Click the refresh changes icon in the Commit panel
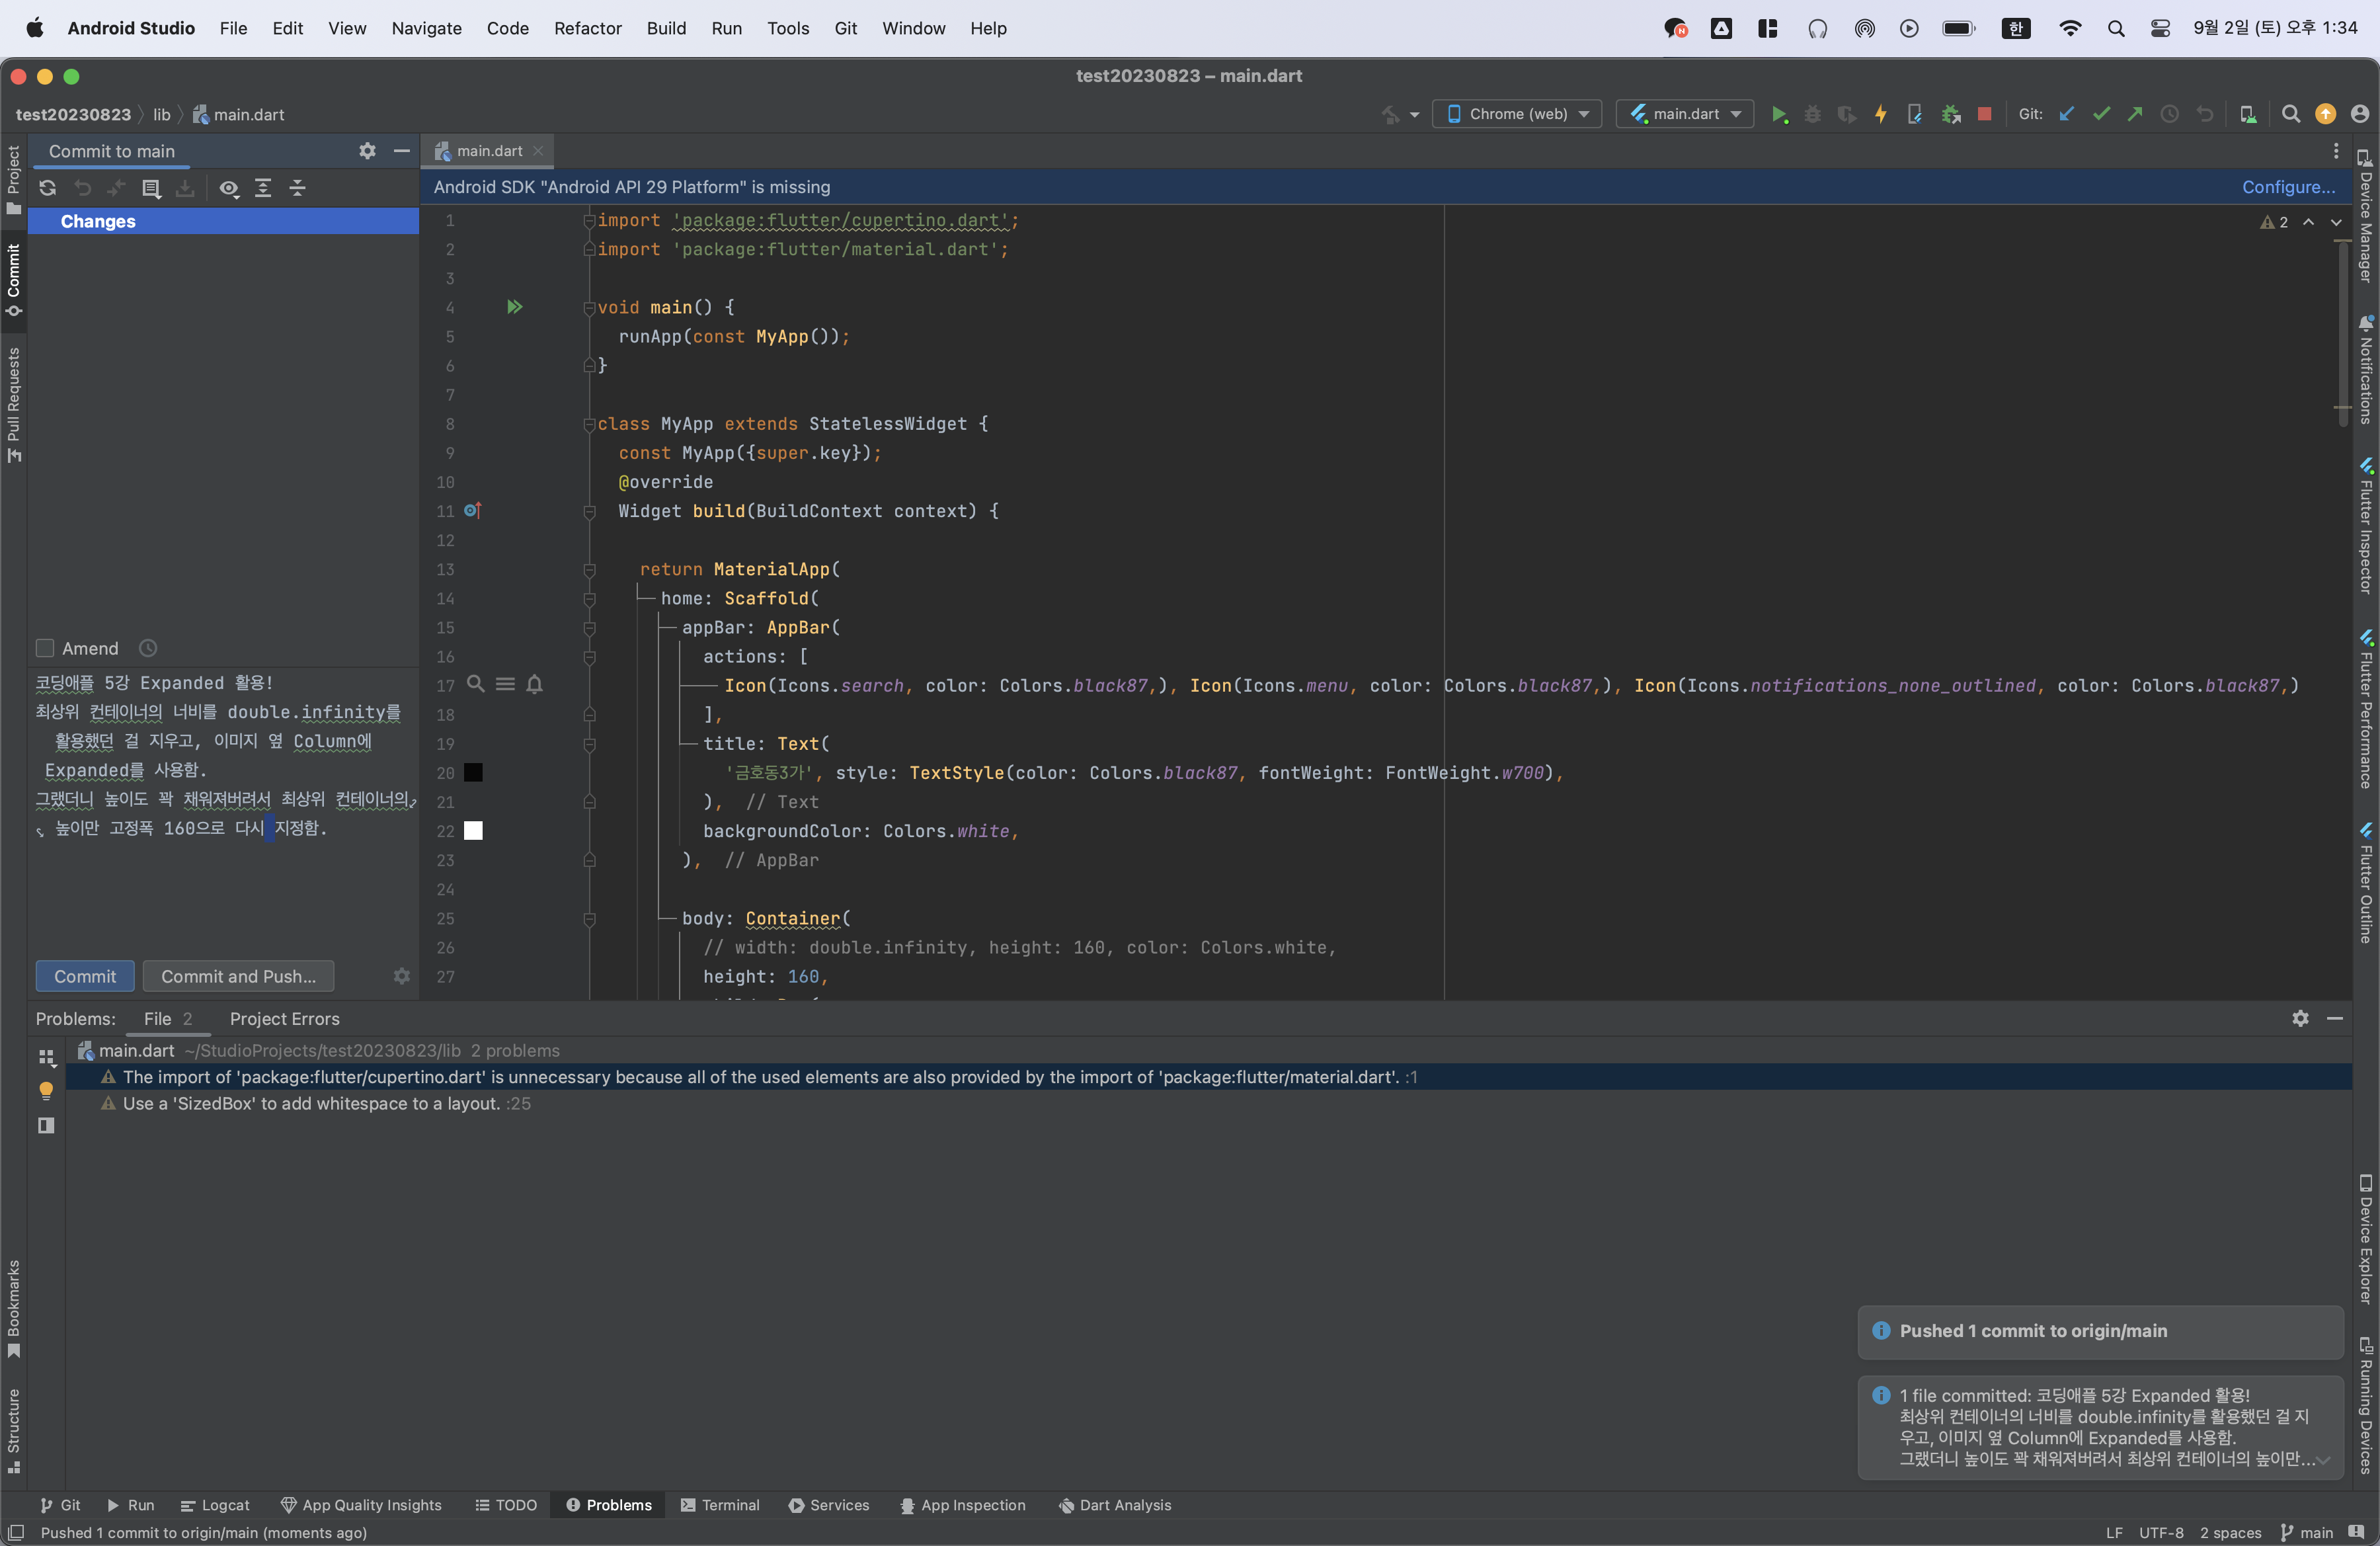Image resolution: width=2380 pixels, height=1546 pixels. 47,188
